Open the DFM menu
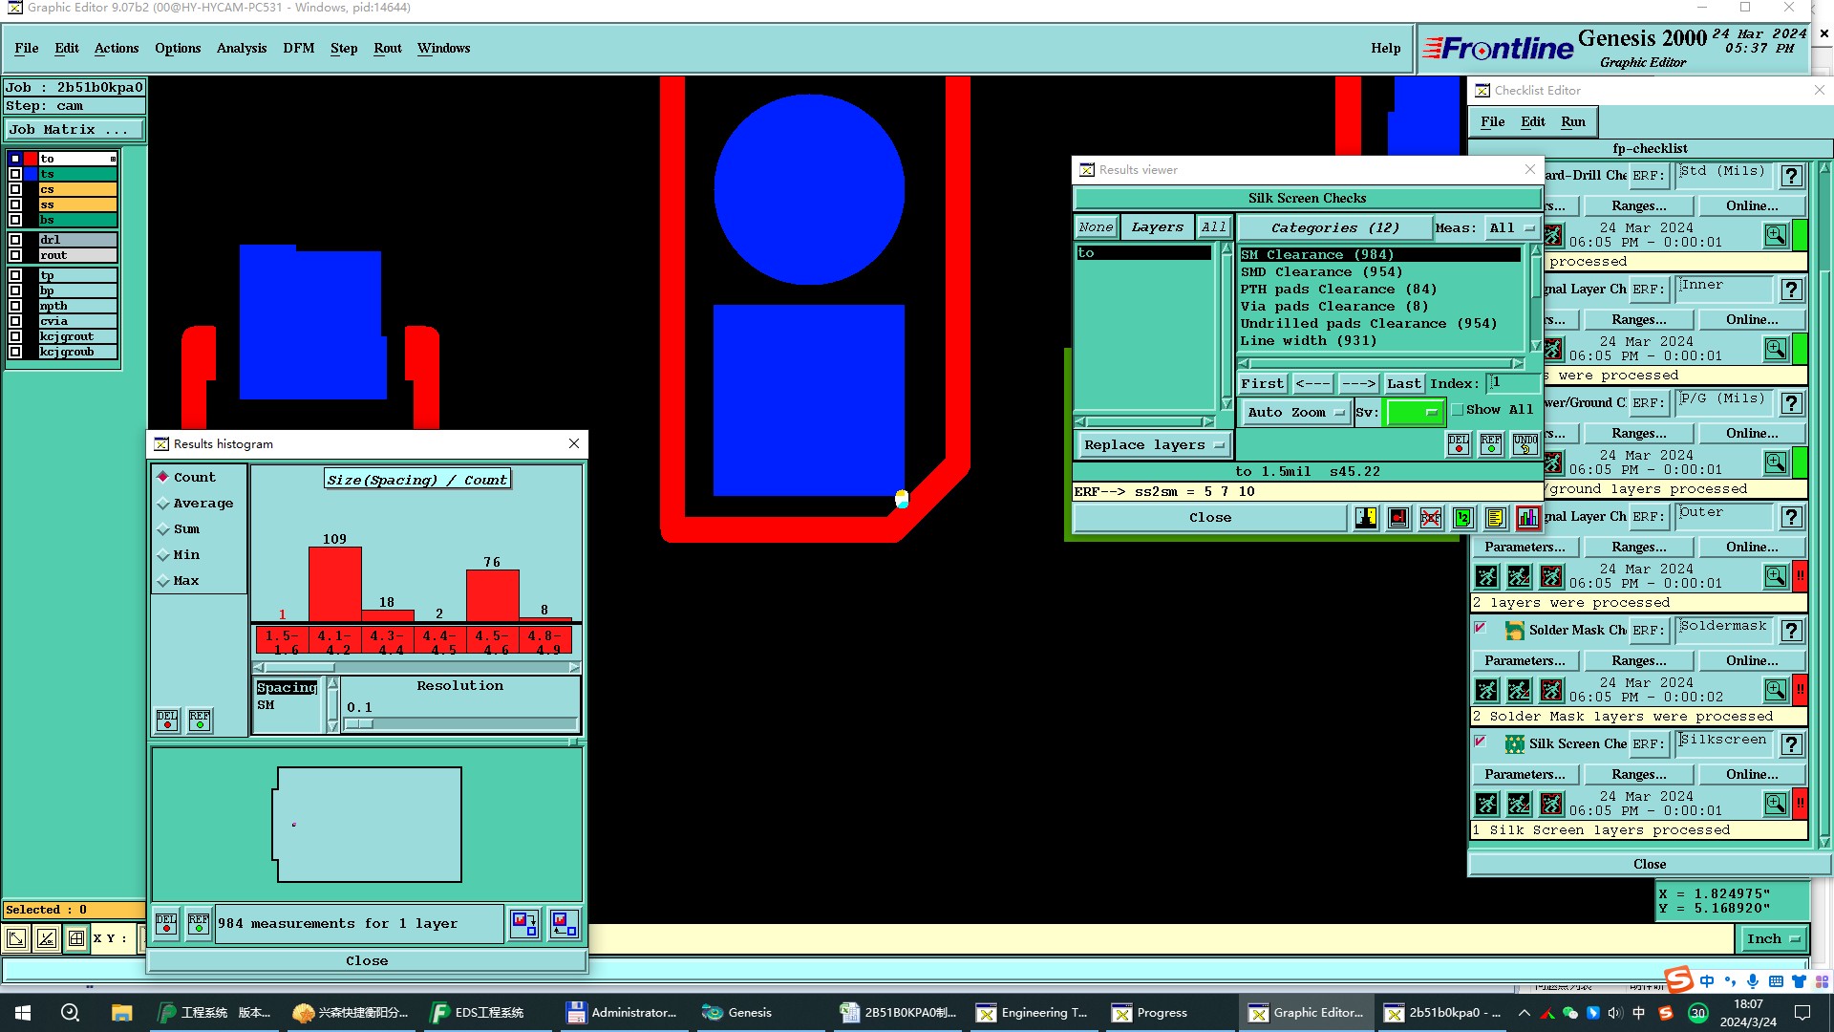The width and height of the screenshot is (1834, 1032). [298, 48]
